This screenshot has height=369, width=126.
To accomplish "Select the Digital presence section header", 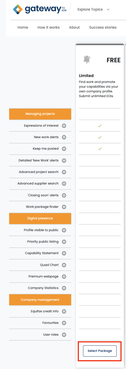I will click(x=40, y=218).
